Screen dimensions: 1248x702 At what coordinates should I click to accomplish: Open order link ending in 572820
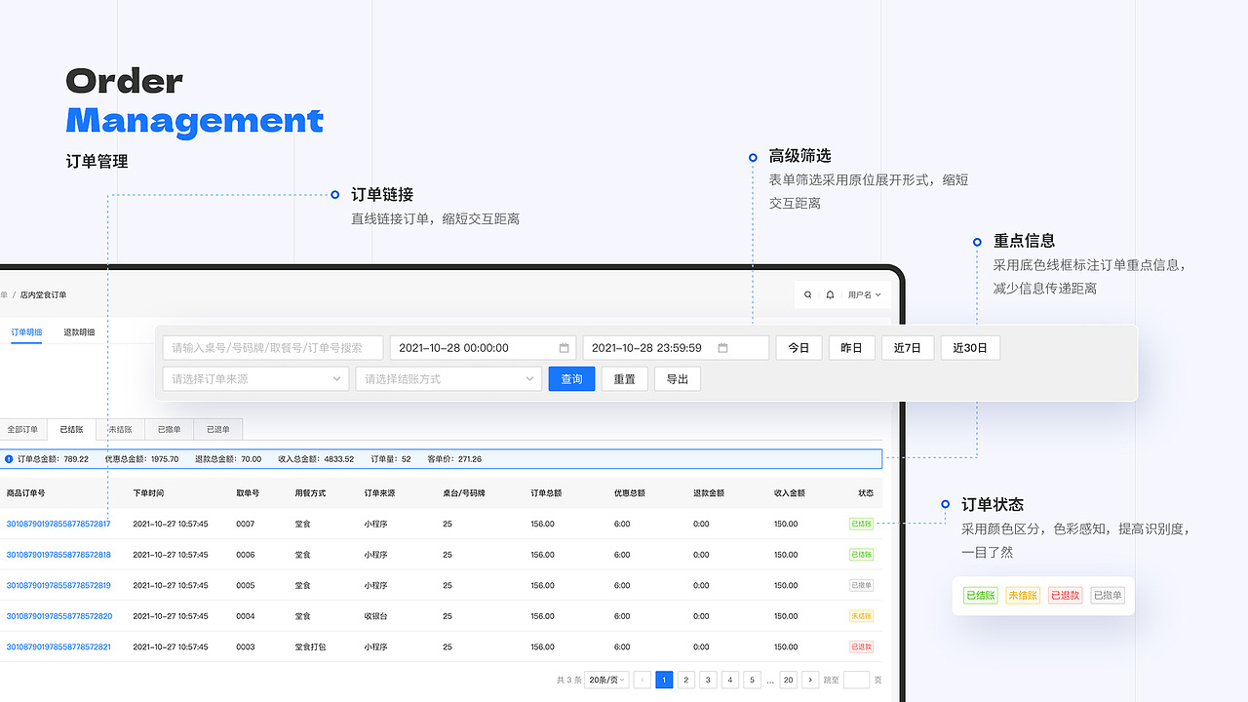58,616
